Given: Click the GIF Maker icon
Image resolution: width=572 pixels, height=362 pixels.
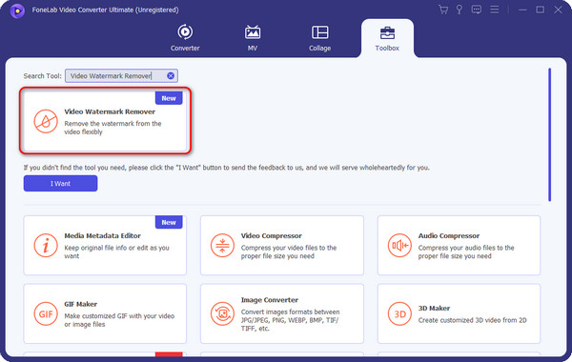Looking at the screenshot, I should tap(46, 313).
